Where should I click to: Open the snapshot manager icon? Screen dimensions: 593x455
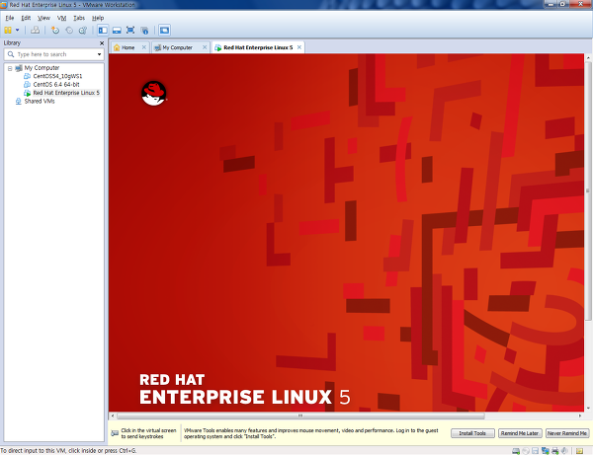(x=83, y=31)
